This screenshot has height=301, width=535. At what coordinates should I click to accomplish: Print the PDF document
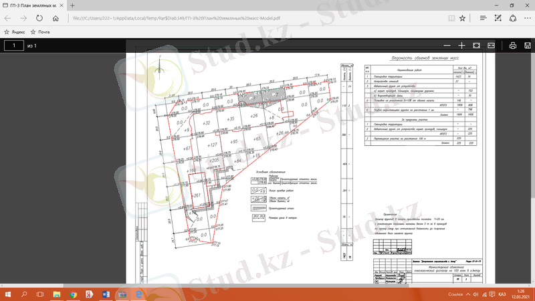coord(512,45)
